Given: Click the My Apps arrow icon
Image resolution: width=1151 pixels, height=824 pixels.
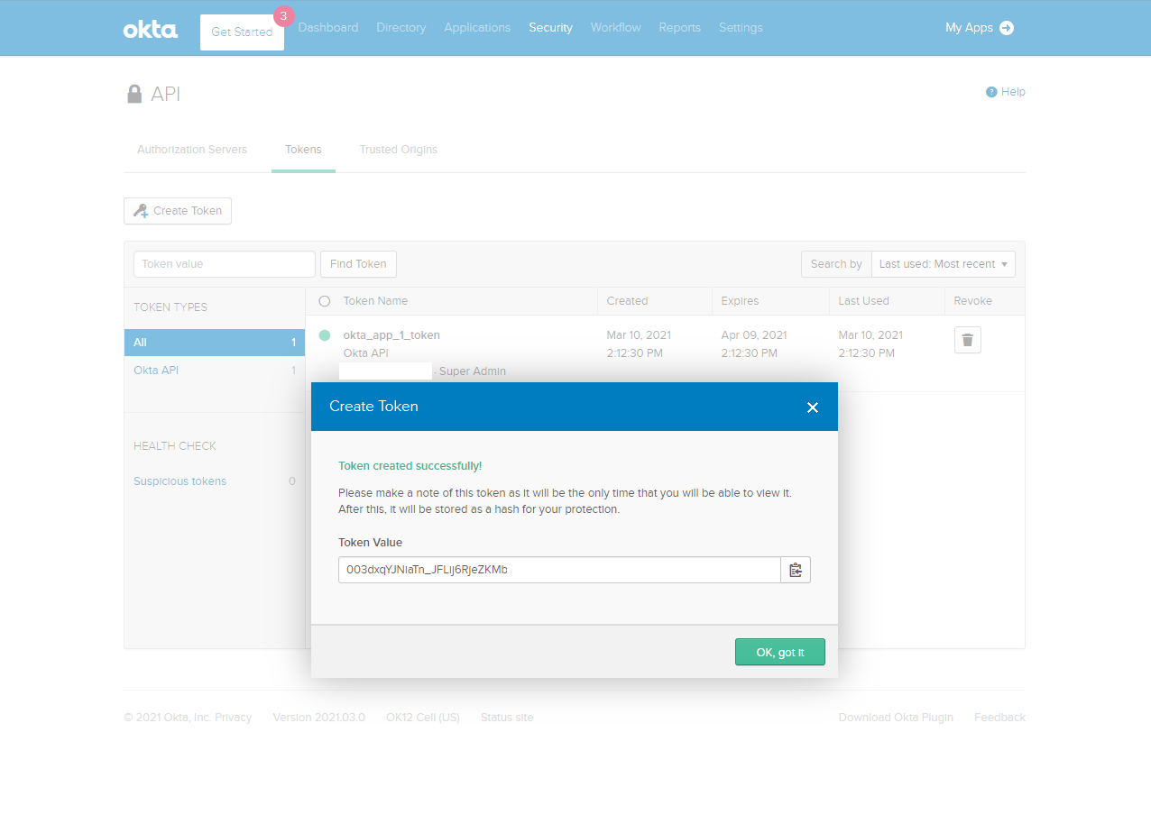Looking at the screenshot, I should click(1007, 28).
